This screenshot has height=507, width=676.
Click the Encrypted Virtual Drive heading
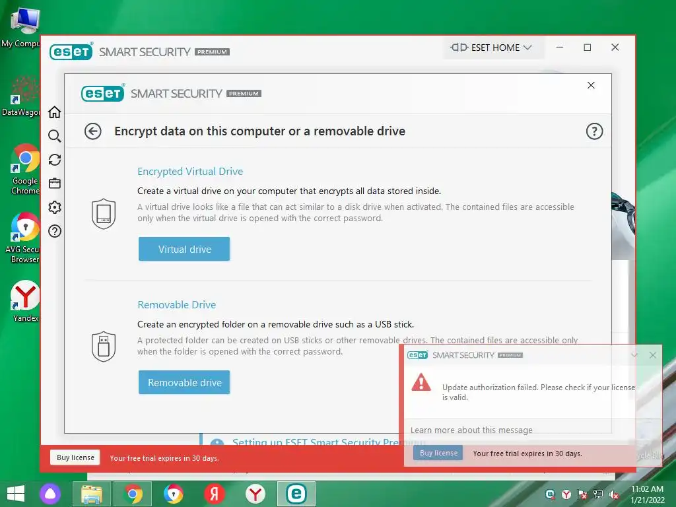[190, 171]
